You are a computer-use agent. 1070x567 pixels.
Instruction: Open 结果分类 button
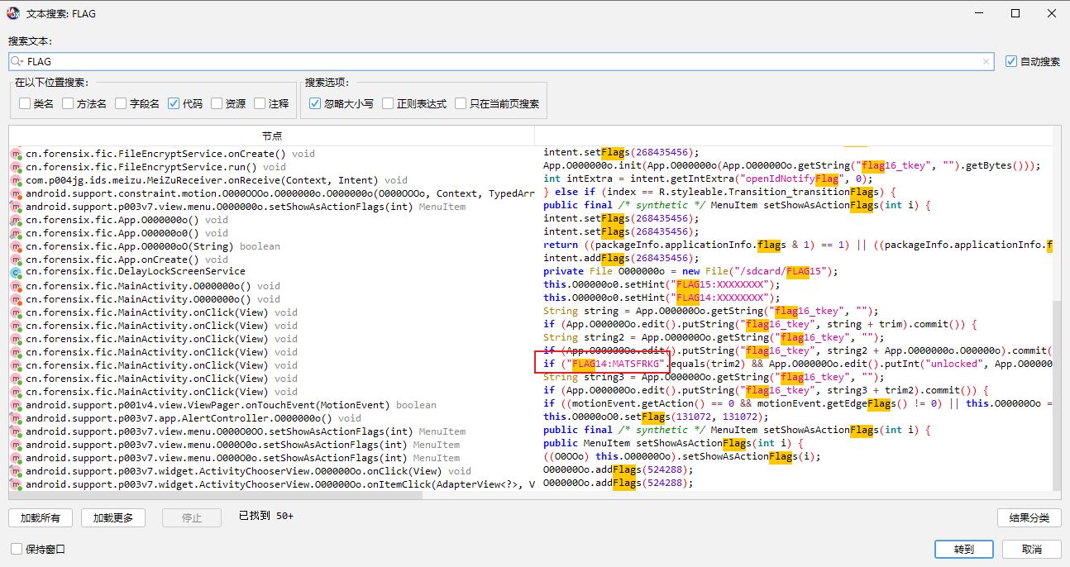[x=1029, y=517]
